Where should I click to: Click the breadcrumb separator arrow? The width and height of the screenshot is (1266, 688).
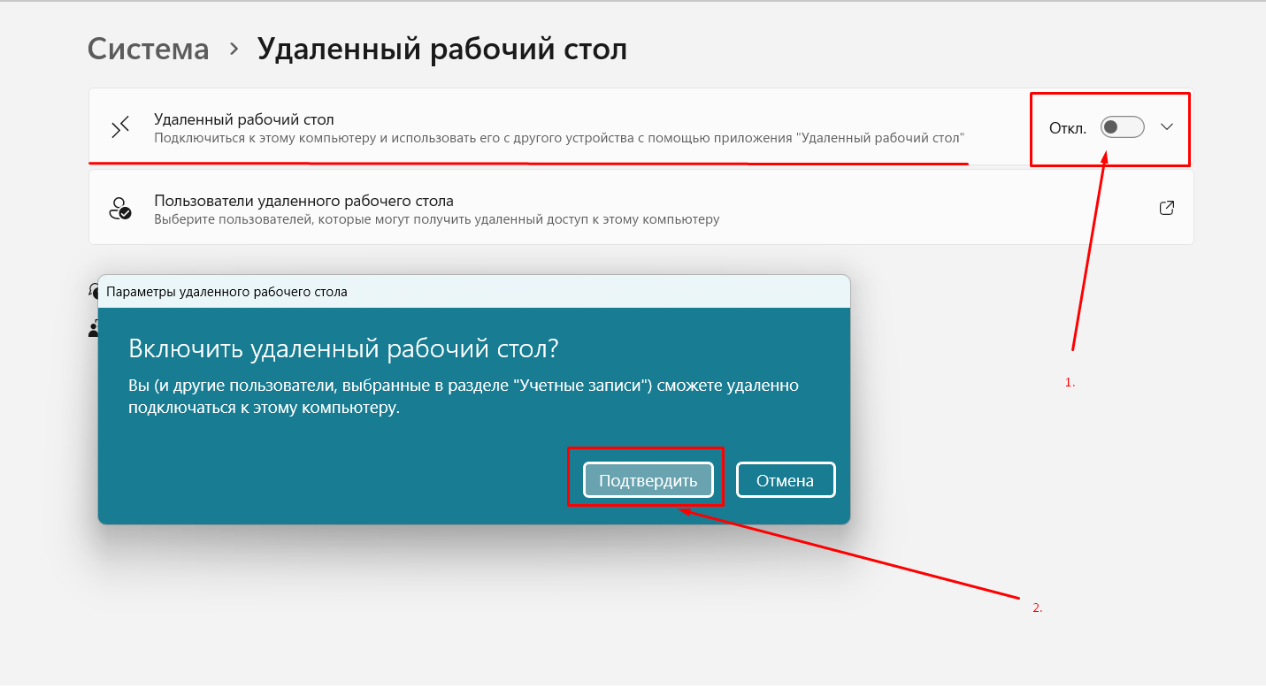coord(234,50)
